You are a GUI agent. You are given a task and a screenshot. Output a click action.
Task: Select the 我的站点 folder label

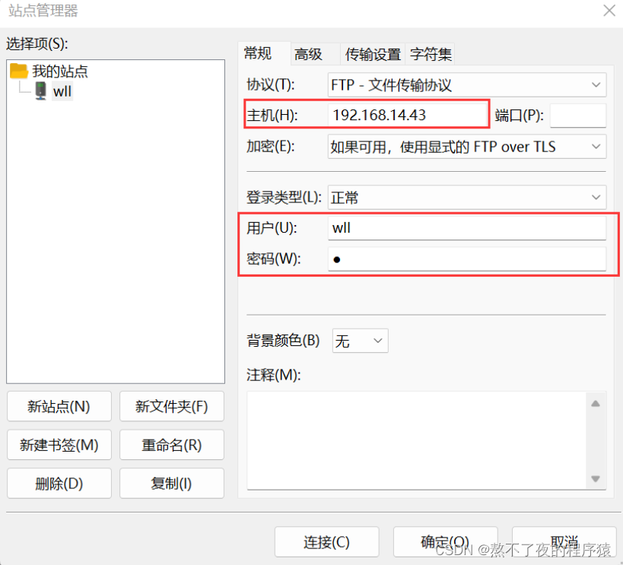tap(59, 71)
